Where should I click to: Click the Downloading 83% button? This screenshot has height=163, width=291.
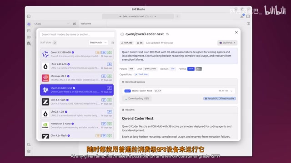137,99
